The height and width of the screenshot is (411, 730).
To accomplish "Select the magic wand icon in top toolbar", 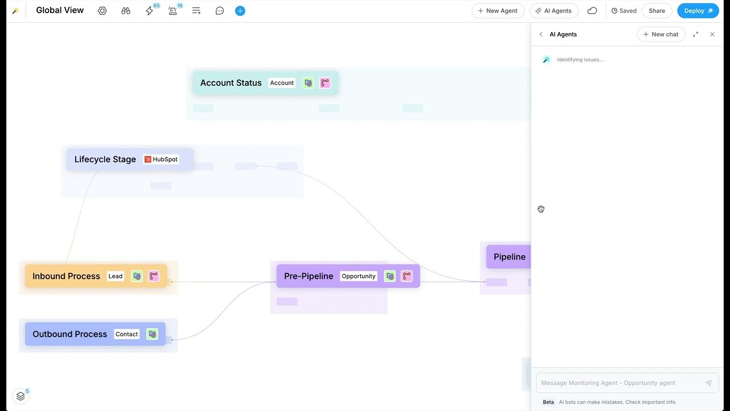I will [x=15, y=10].
